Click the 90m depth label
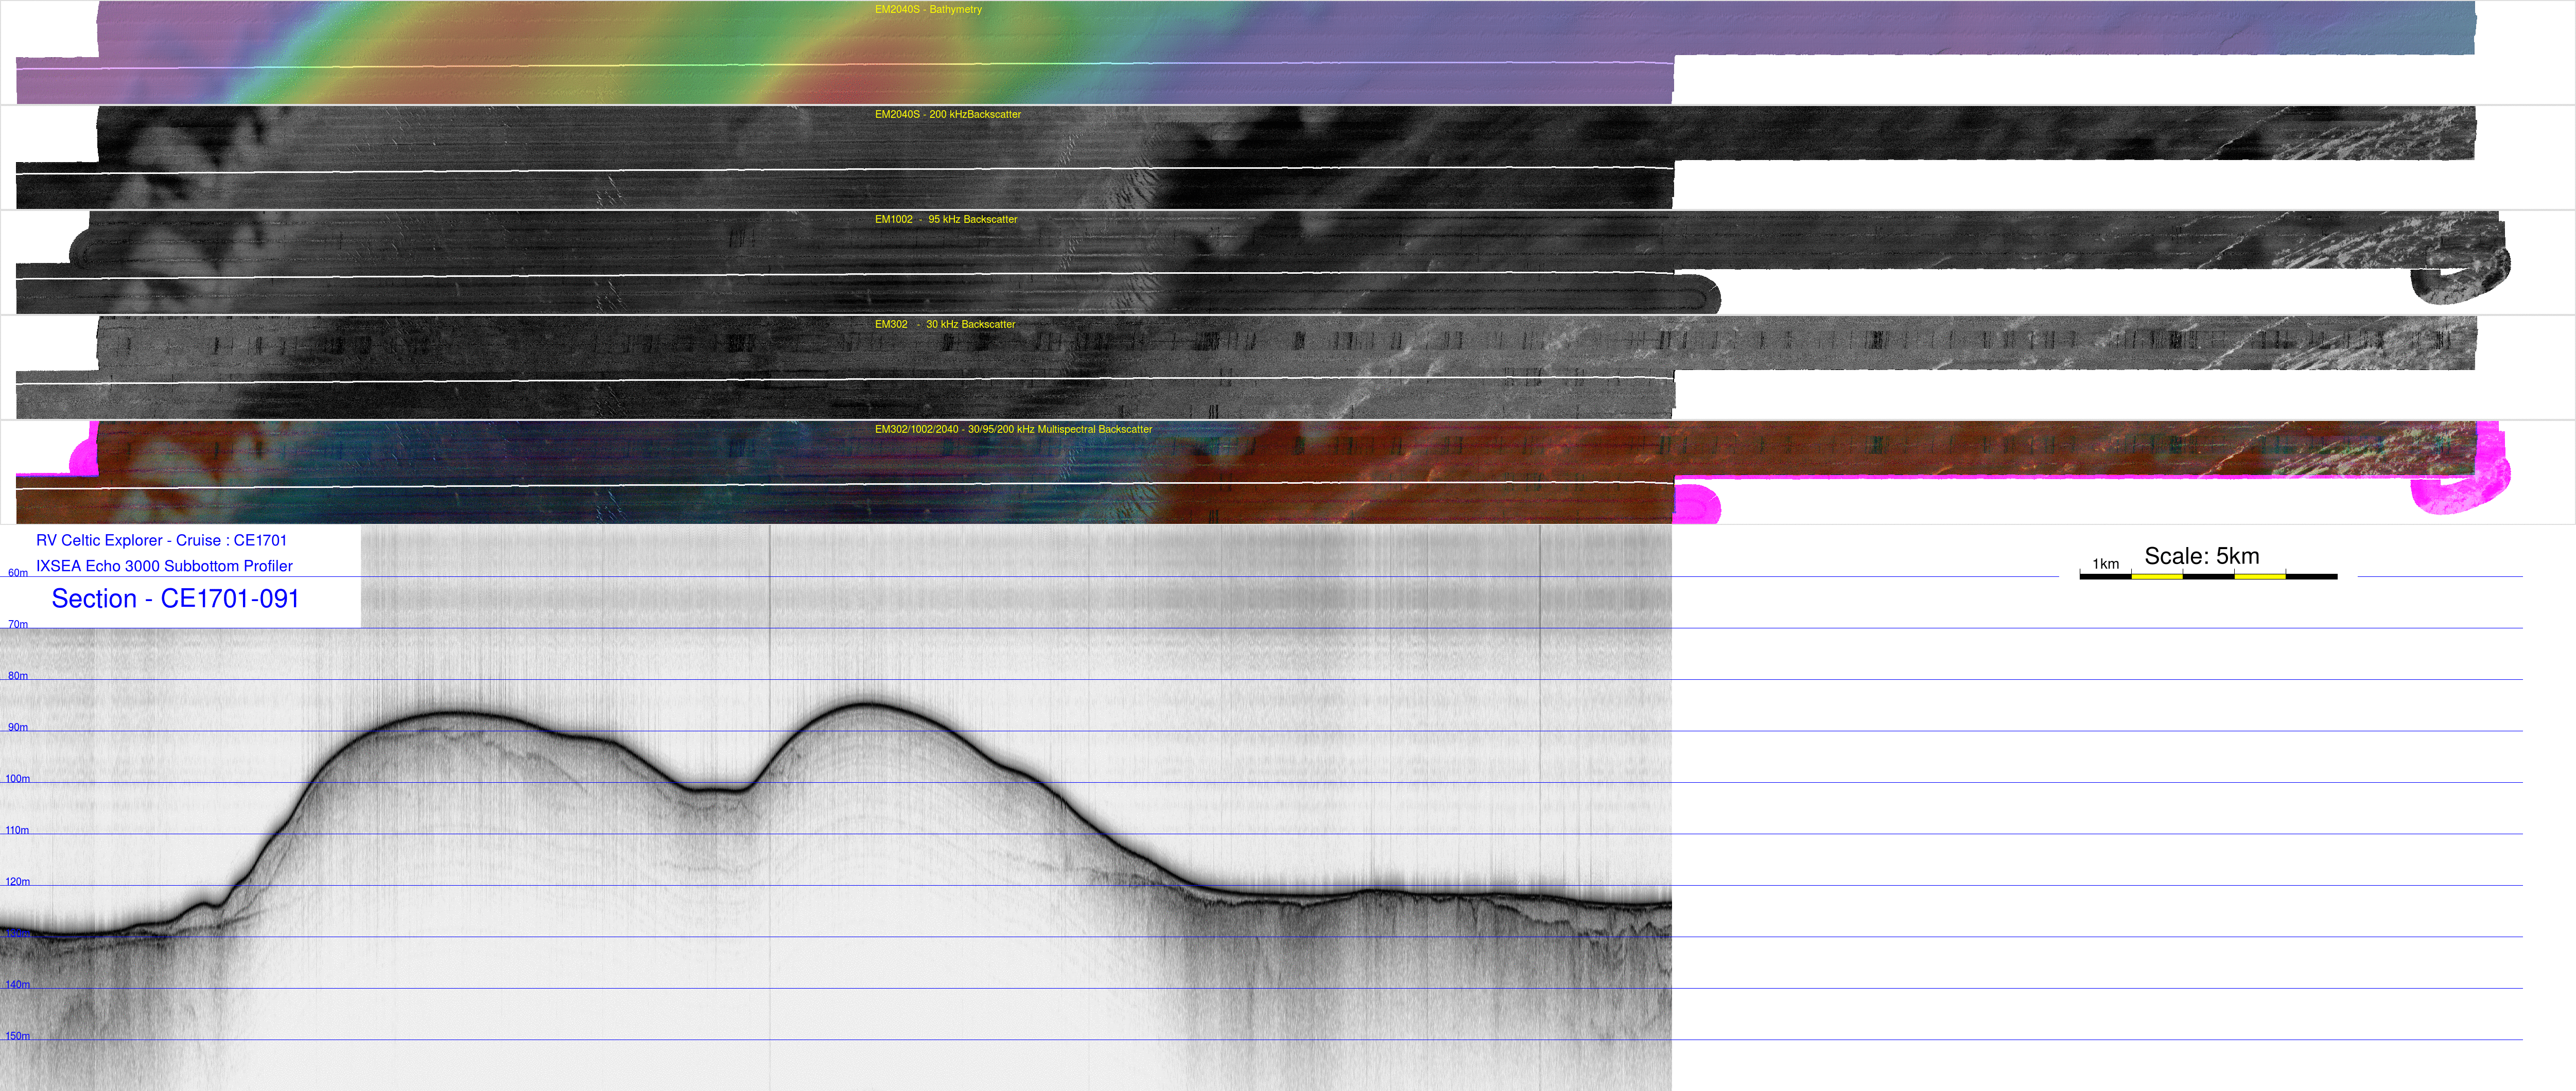Viewport: 2576px width, 1091px height. pos(18,728)
